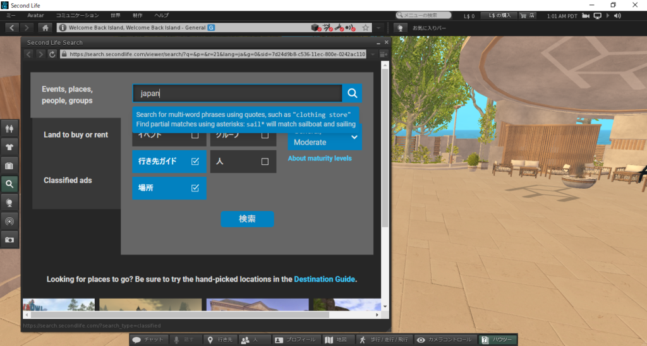Open the 行き先 toolbar button
Viewport: 647px width, 346px height.
[x=221, y=340]
